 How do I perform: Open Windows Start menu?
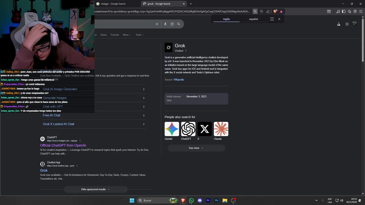[132, 200]
